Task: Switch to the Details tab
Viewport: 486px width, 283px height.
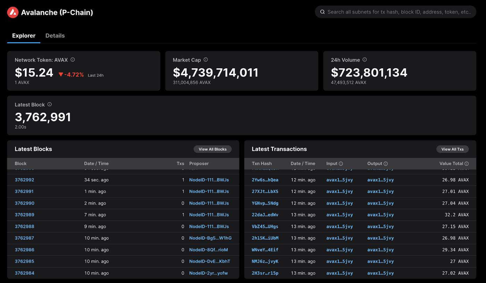Action: pyautogui.click(x=55, y=35)
